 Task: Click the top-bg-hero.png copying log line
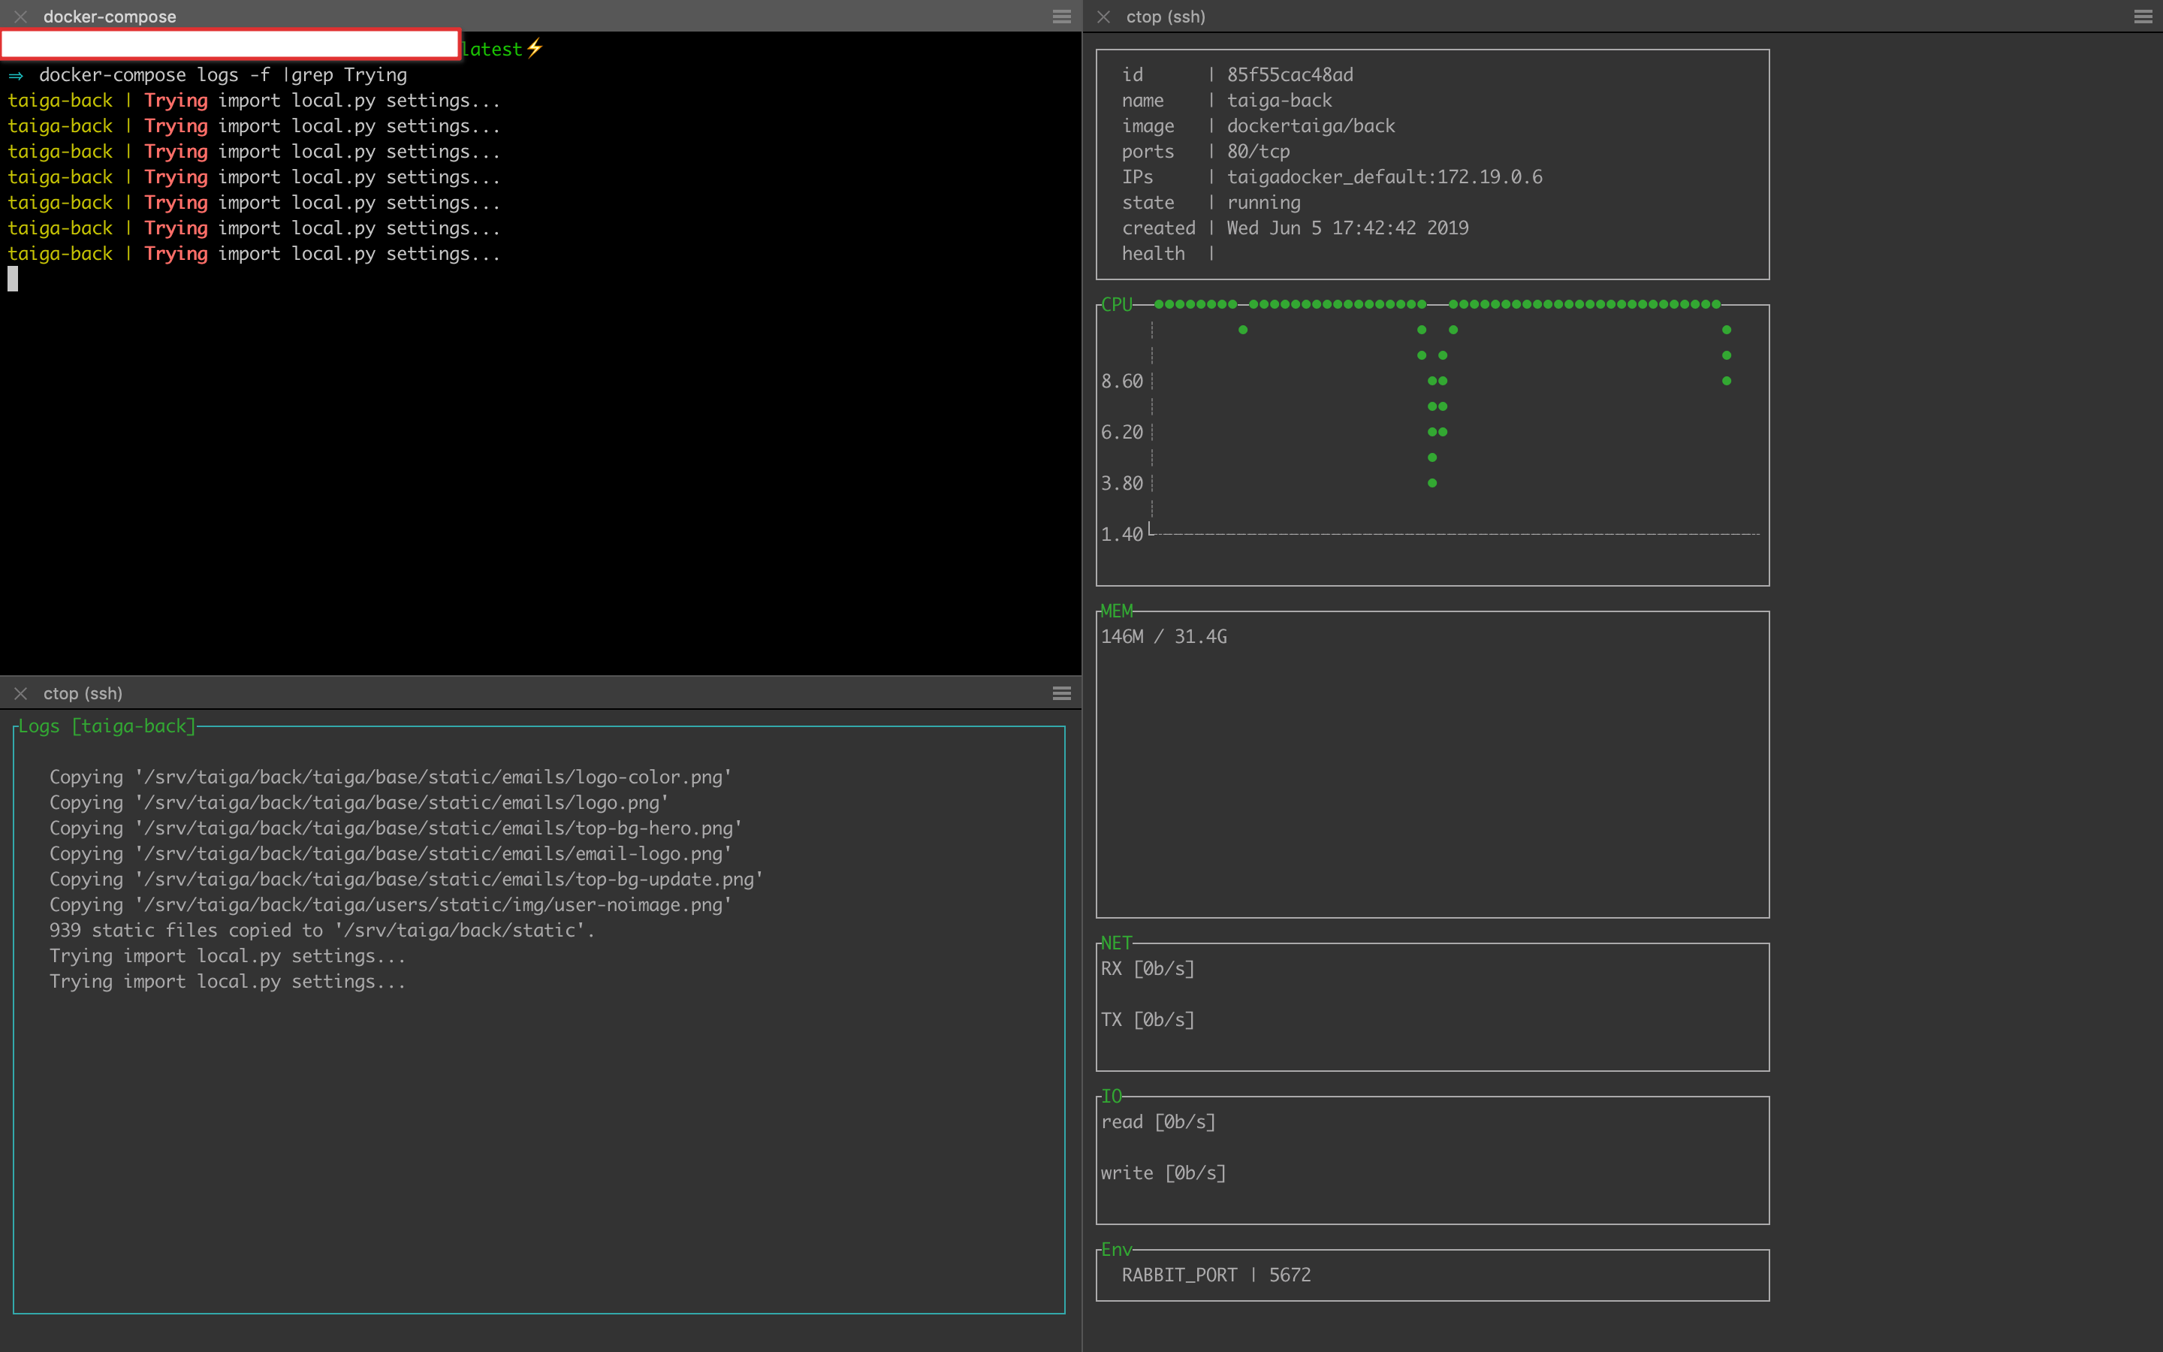click(x=396, y=828)
